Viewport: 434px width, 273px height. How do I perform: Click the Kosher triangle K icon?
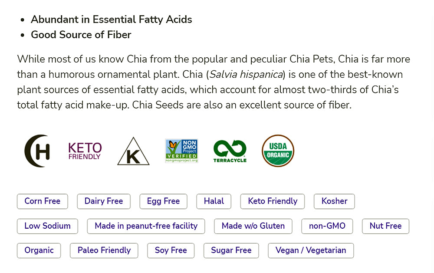coord(133,151)
